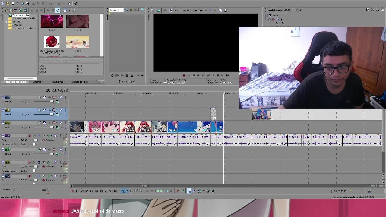Expand the Por tipo folder node

[6, 22]
